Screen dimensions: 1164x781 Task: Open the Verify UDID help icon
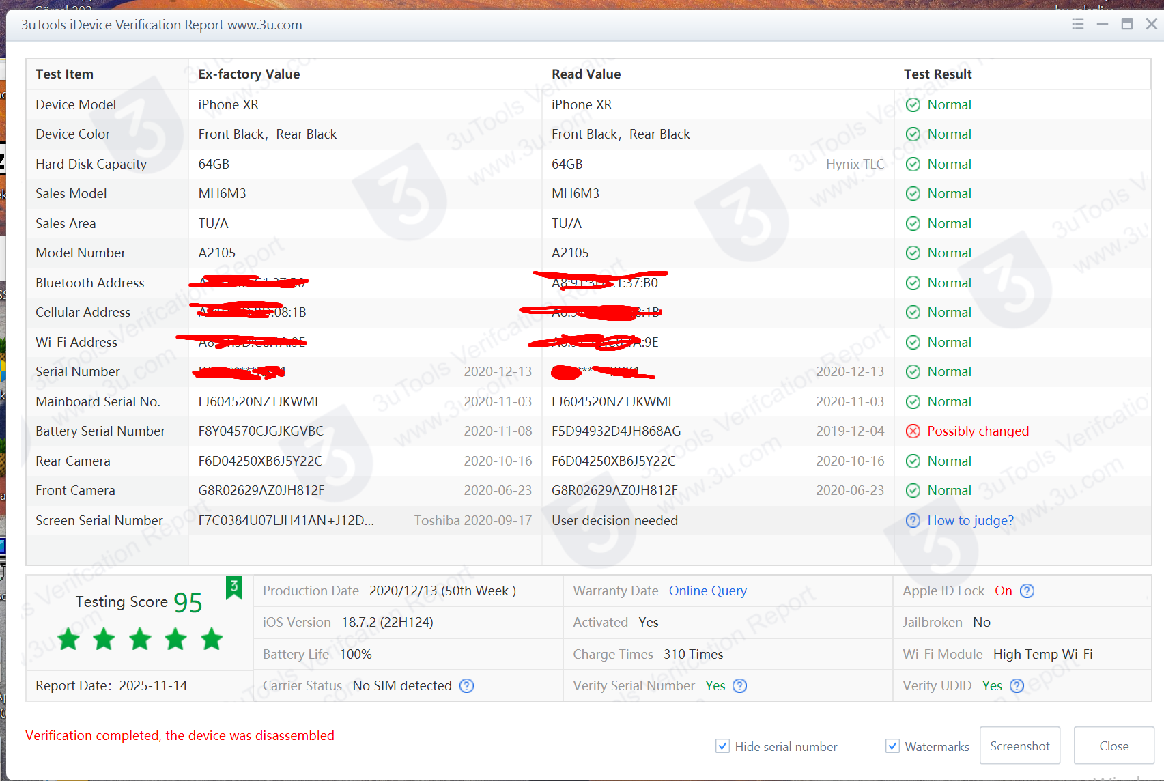pos(1017,685)
